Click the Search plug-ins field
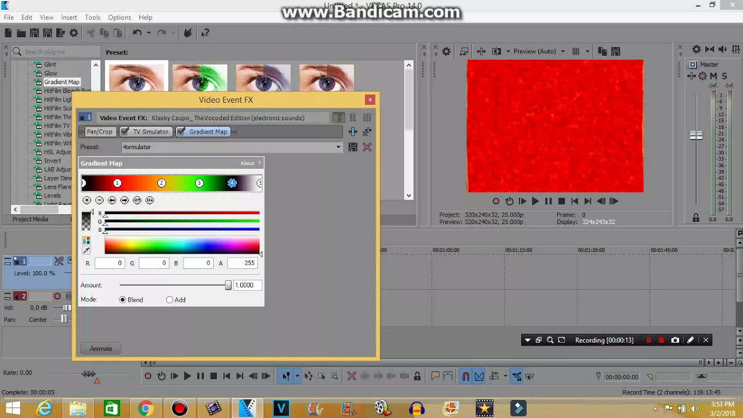Image resolution: width=743 pixels, height=418 pixels. 56,52
